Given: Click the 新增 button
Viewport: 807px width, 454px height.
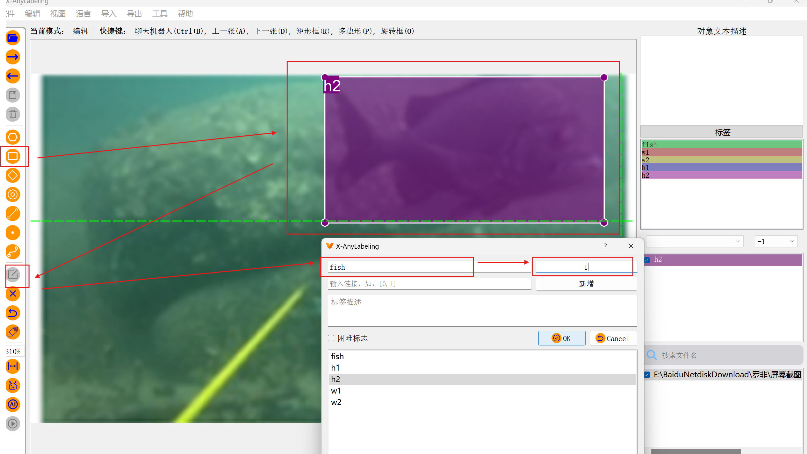Looking at the screenshot, I should (586, 283).
